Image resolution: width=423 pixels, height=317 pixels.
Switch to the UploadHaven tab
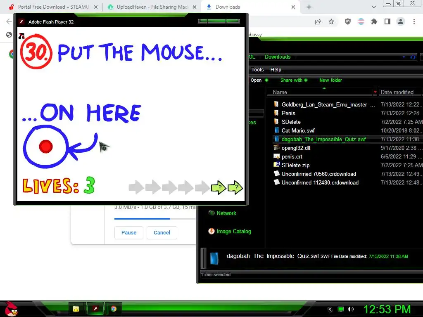[x=152, y=7]
